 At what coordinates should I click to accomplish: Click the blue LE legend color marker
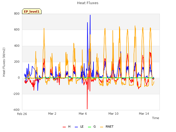tap(76, 127)
